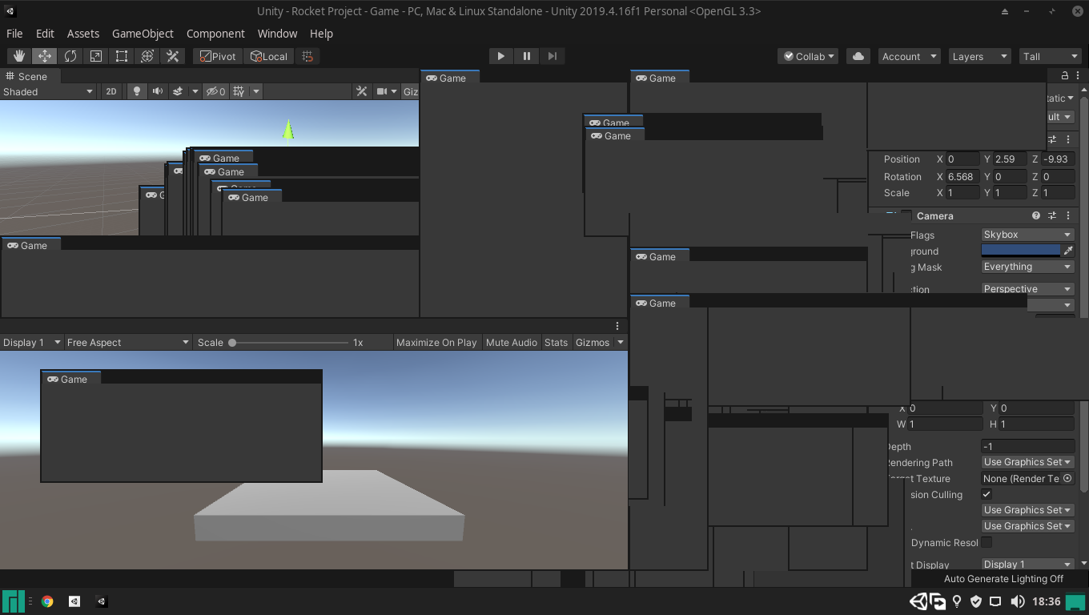Open scene view component tools icon
The image size is (1089, 615).
click(362, 91)
